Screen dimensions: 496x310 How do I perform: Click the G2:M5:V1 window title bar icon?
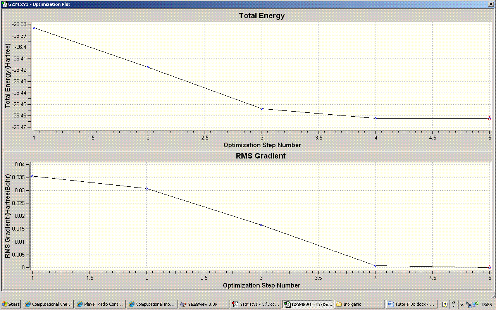(5, 4)
